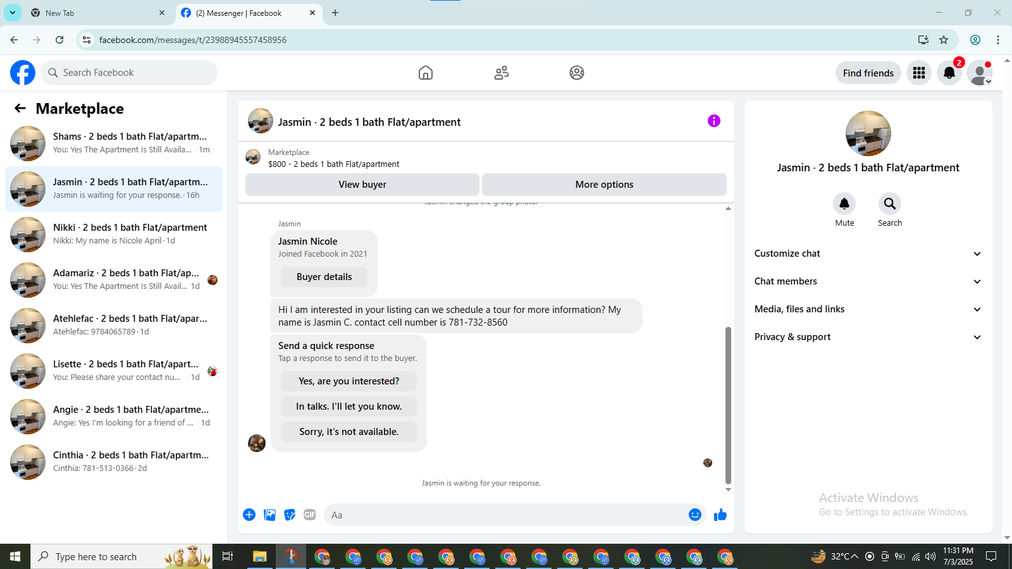Open Cinthia conversation in Marketplace list
The image size is (1012, 569).
[114, 462]
